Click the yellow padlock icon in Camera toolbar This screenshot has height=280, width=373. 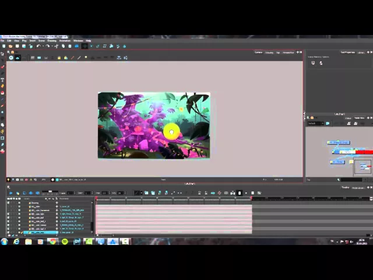click(59, 58)
